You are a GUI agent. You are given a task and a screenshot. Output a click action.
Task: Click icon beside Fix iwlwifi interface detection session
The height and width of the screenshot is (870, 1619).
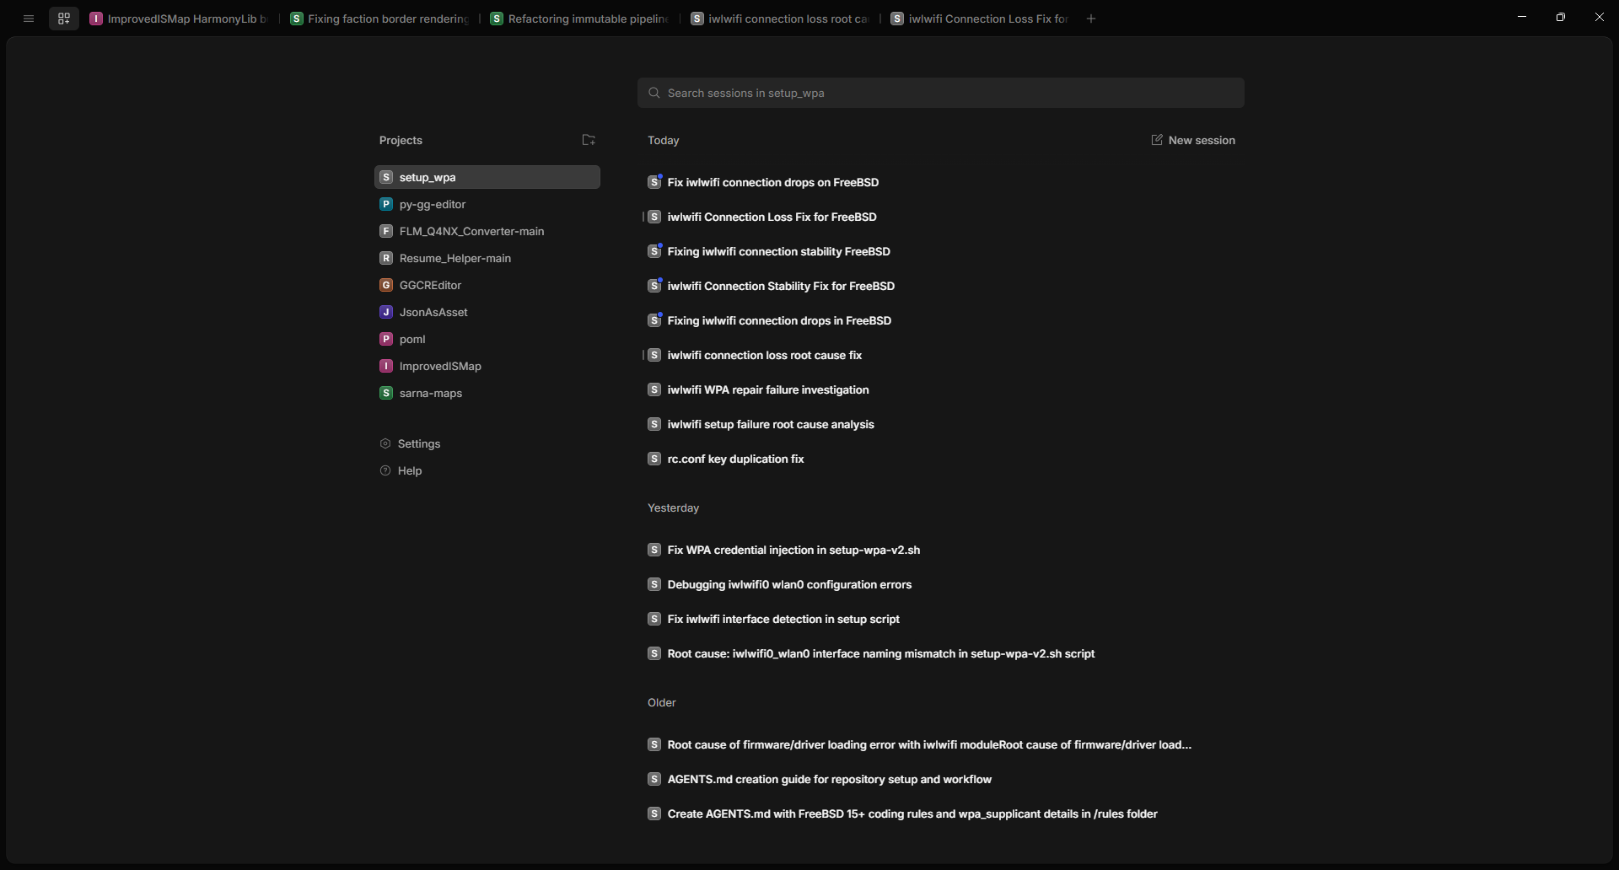(x=654, y=619)
